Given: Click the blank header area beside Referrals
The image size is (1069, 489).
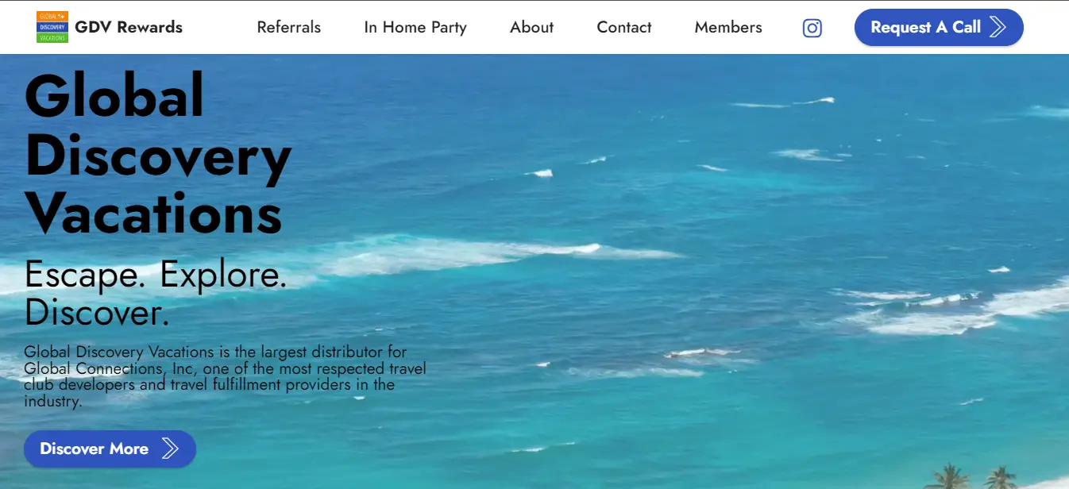Looking at the screenshot, I should pyautogui.click(x=220, y=27).
